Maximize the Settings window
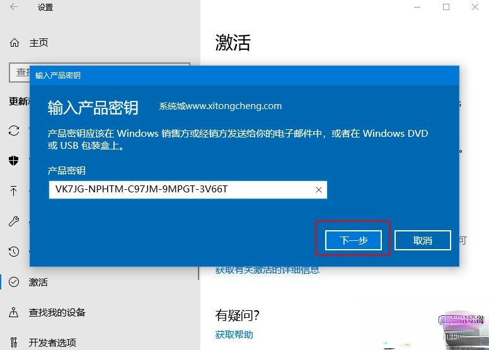This screenshot has height=350, width=489. [446, 7]
